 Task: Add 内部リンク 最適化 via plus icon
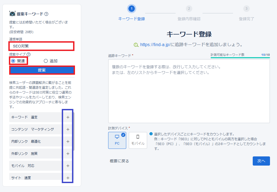click(68, 142)
